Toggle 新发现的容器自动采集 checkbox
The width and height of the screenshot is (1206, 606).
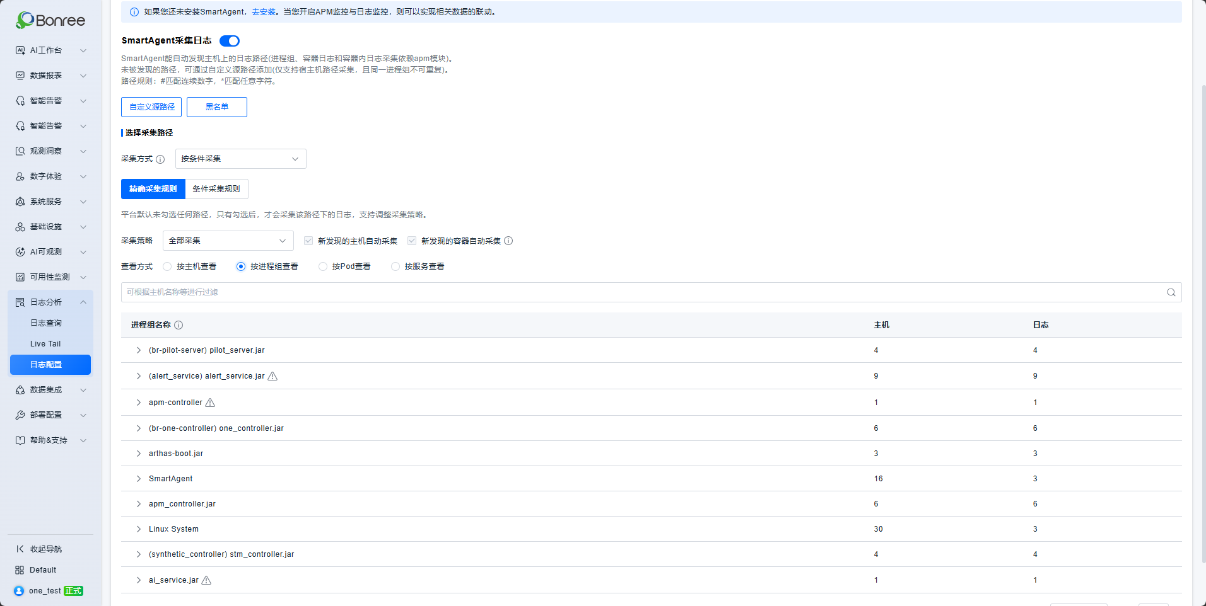tap(412, 241)
